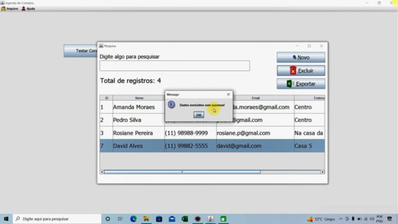Click the battery tray icon

(x=359, y=219)
